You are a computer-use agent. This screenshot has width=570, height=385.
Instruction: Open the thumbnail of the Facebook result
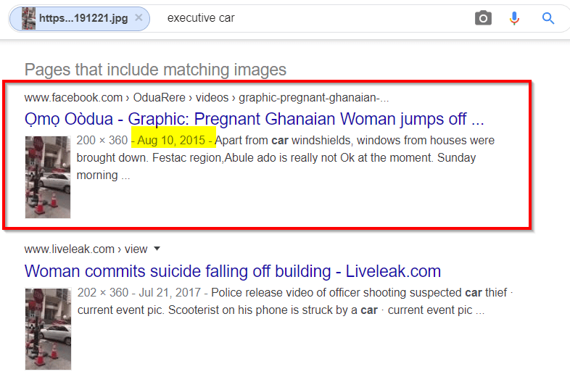(x=48, y=177)
